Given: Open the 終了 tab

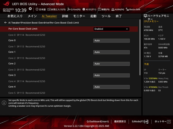Looking at the screenshot, I should click(x=119, y=16).
